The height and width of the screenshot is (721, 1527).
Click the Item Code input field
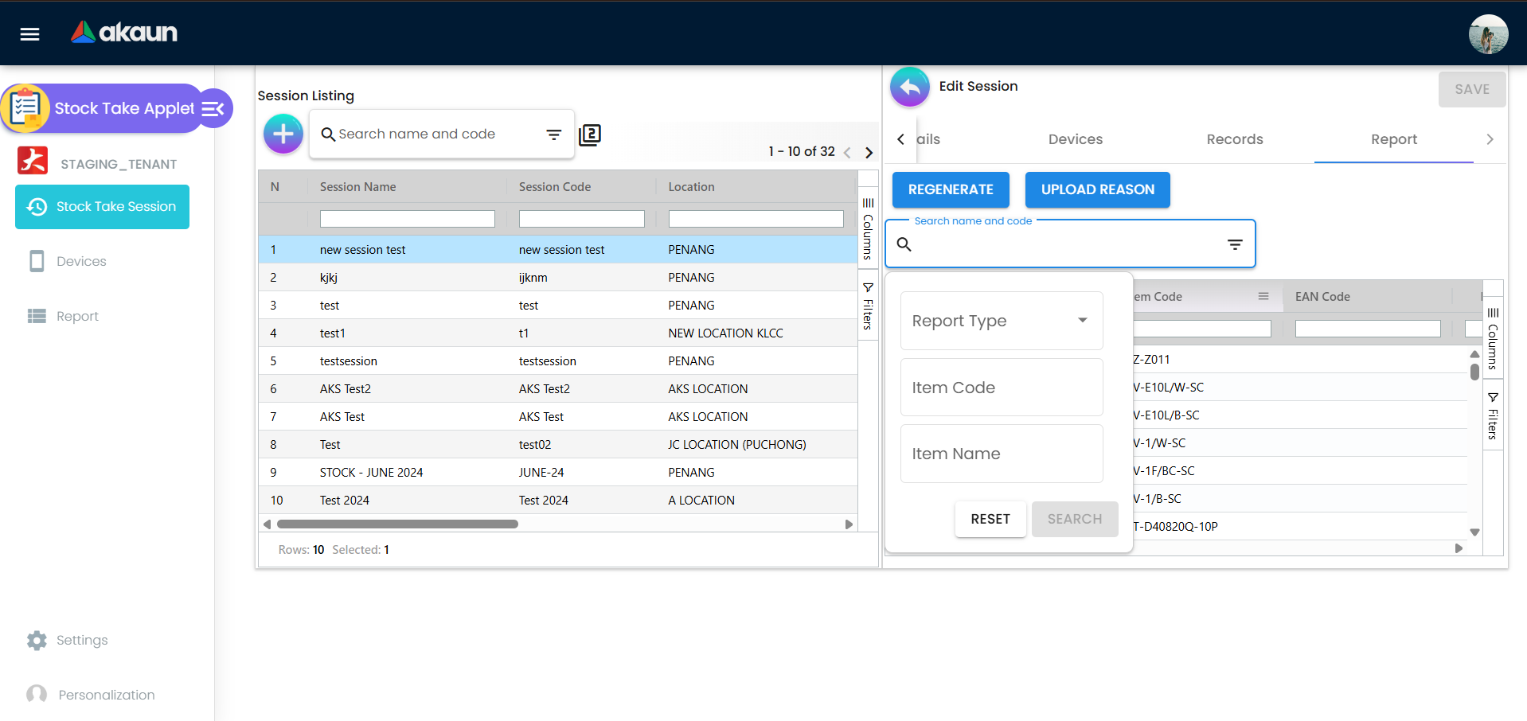[1001, 388]
